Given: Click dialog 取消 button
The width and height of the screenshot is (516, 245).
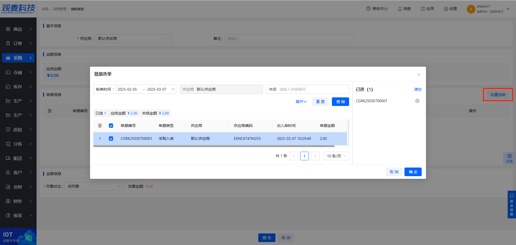Looking at the screenshot, I should pos(394,172).
